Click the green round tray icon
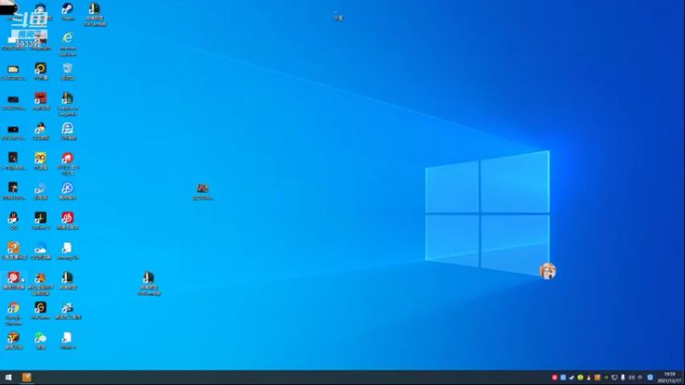The height and width of the screenshot is (385, 685). click(581, 377)
